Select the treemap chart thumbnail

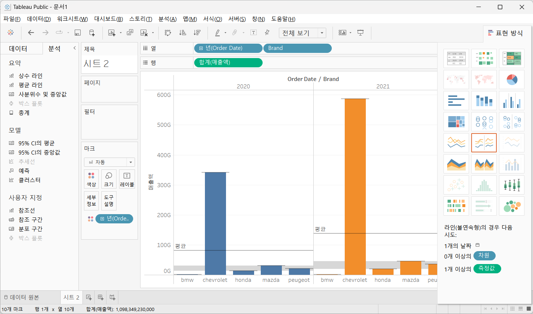pyautogui.click(x=456, y=122)
